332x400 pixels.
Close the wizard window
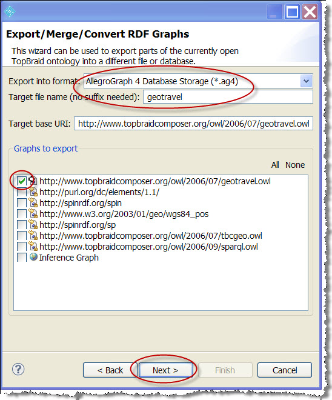click(x=310, y=12)
